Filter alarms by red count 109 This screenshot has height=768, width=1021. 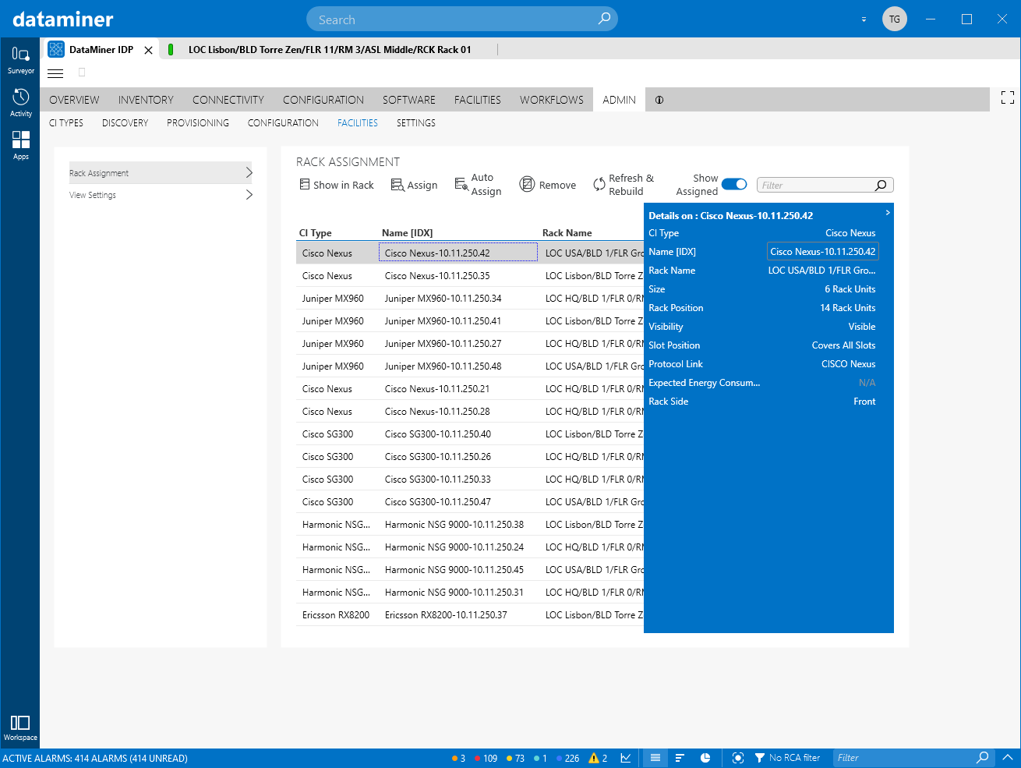coord(486,758)
